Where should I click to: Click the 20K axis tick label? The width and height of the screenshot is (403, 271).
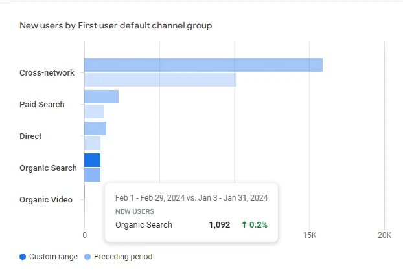point(384,235)
